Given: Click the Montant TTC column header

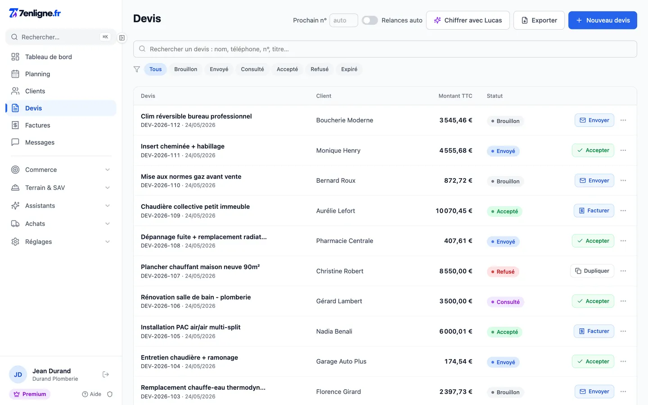Looking at the screenshot, I should click(455, 96).
